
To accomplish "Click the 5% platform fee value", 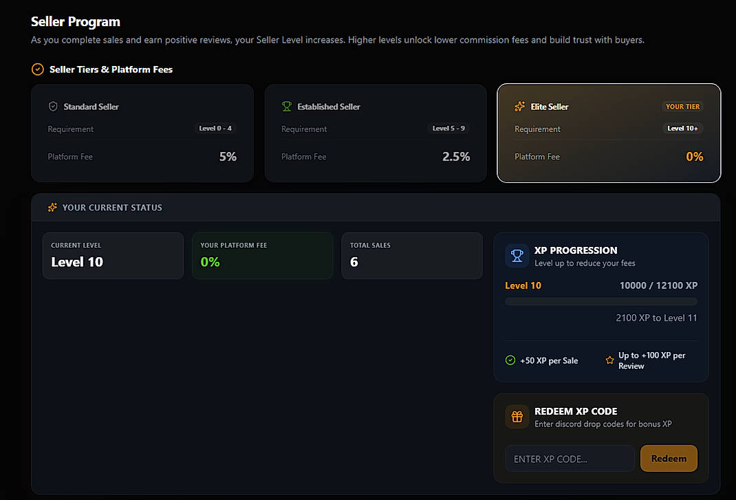I will pyautogui.click(x=228, y=156).
